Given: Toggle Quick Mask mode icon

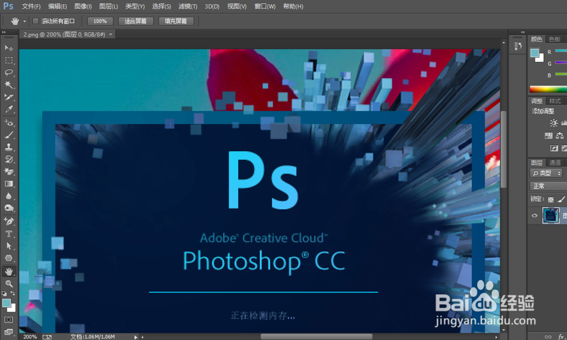Looking at the screenshot, I should pos(9,320).
